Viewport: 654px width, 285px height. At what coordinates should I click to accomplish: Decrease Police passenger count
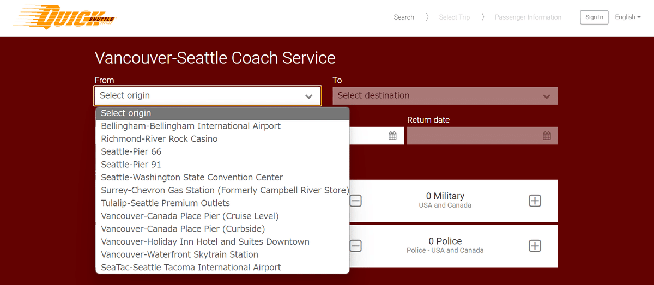pyautogui.click(x=355, y=246)
